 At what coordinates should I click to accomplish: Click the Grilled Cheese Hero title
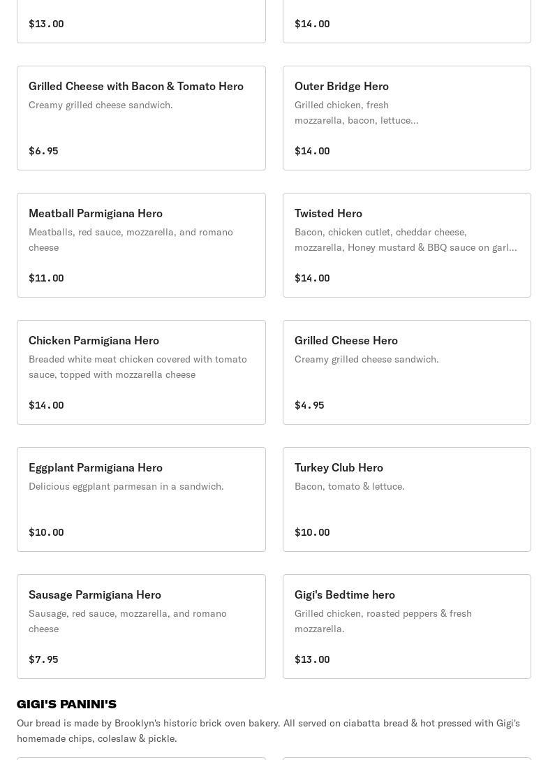[346, 340]
